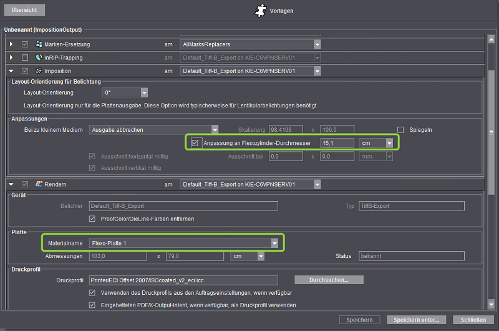Toggle Anpassung an Flexozylinder-Durchmesser checkbox

point(196,143)
